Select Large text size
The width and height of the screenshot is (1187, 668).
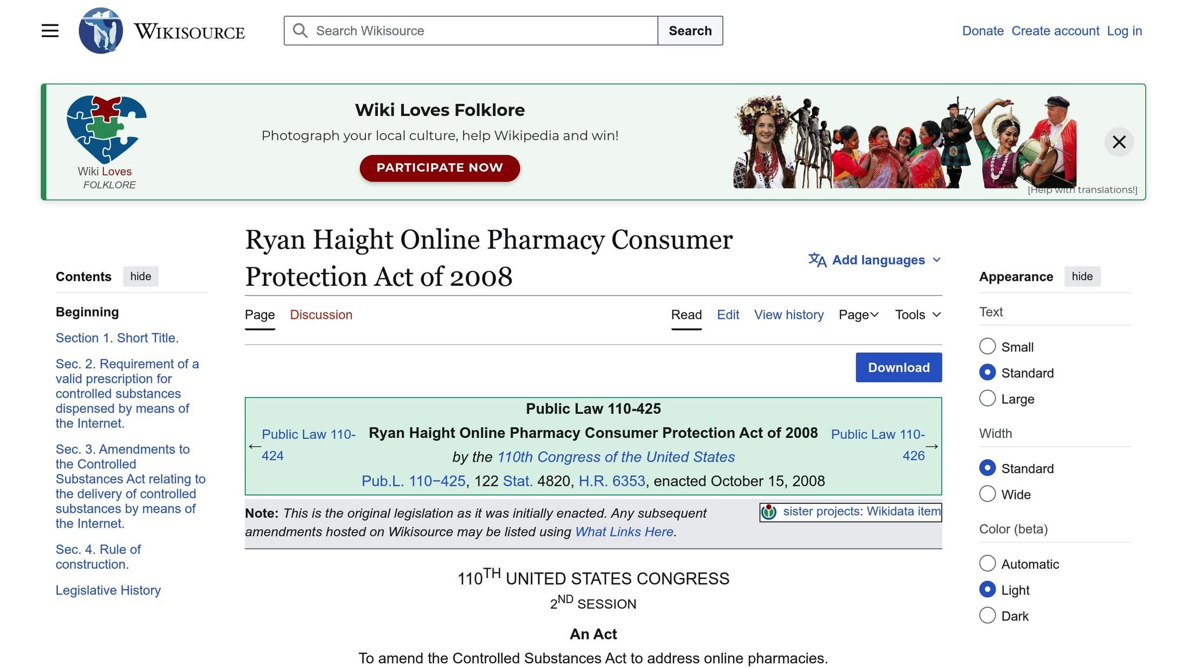tap(987, 398)
